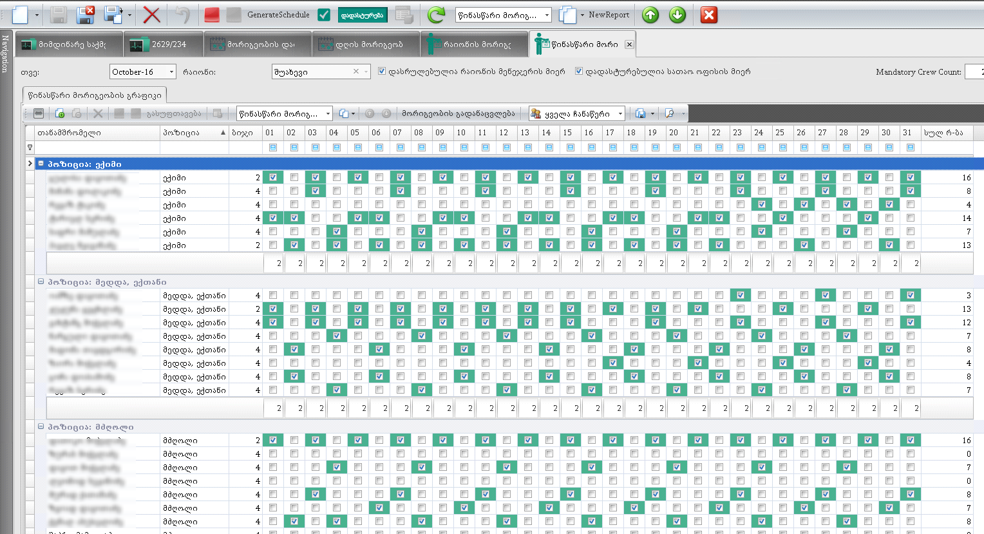Click the red X delete icon
984x534 pixels.
pos(151,15)
